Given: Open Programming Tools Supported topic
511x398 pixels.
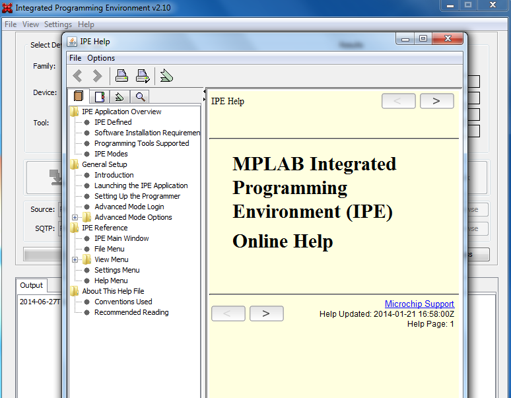Looking at the screenshot, I should pos(142,143).
